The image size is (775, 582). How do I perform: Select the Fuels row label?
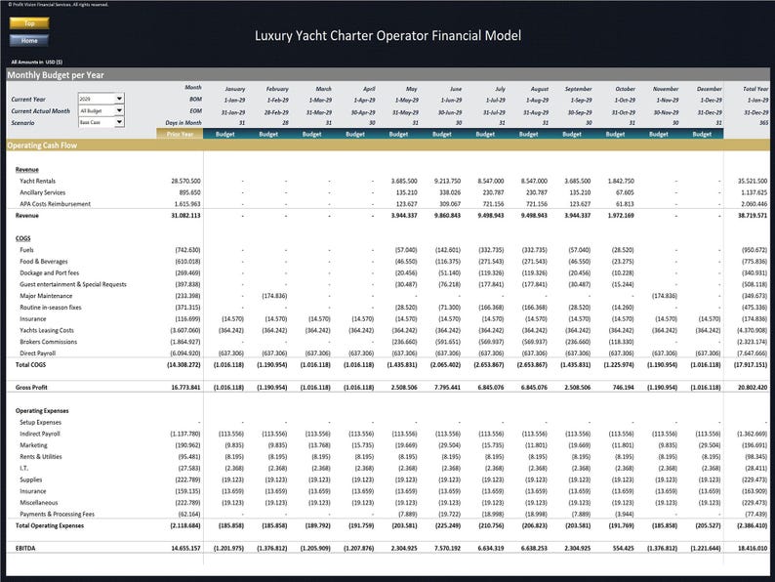(x=26, y=250)
